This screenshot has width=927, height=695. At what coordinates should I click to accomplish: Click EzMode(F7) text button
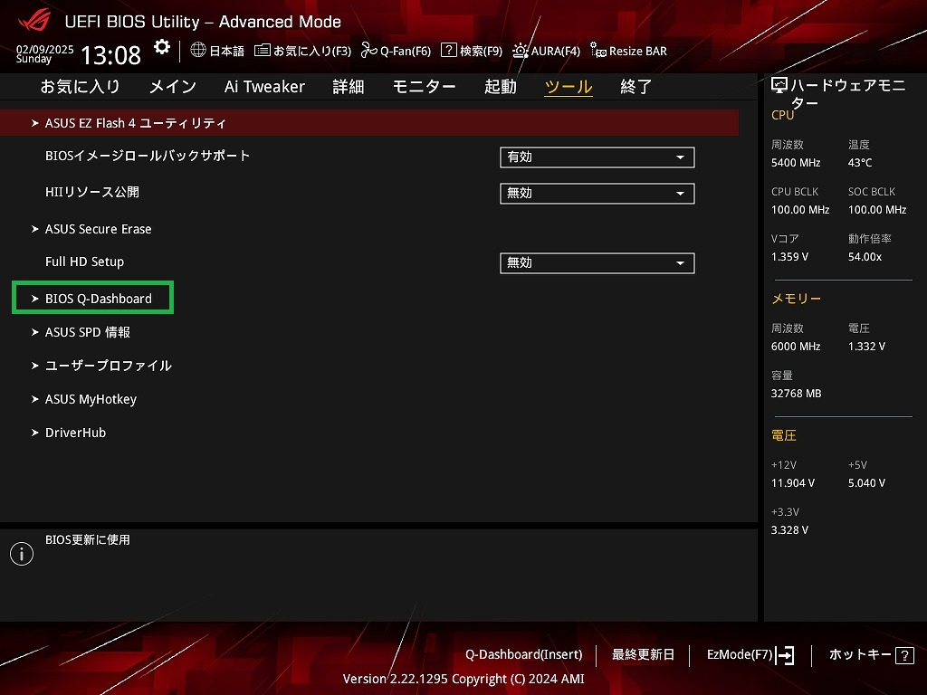740,655
